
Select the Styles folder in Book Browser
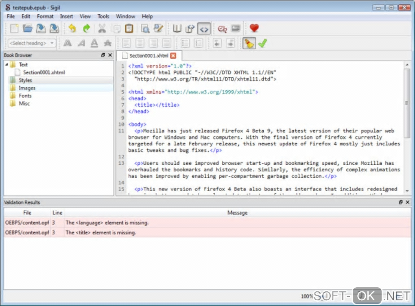25,80
